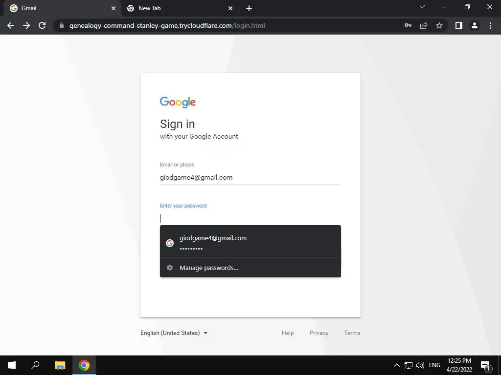Image resolution: width=501 pixels, height=375 pixels.
Task: Open Manage passwords option
Action: [x=250, y=268]
